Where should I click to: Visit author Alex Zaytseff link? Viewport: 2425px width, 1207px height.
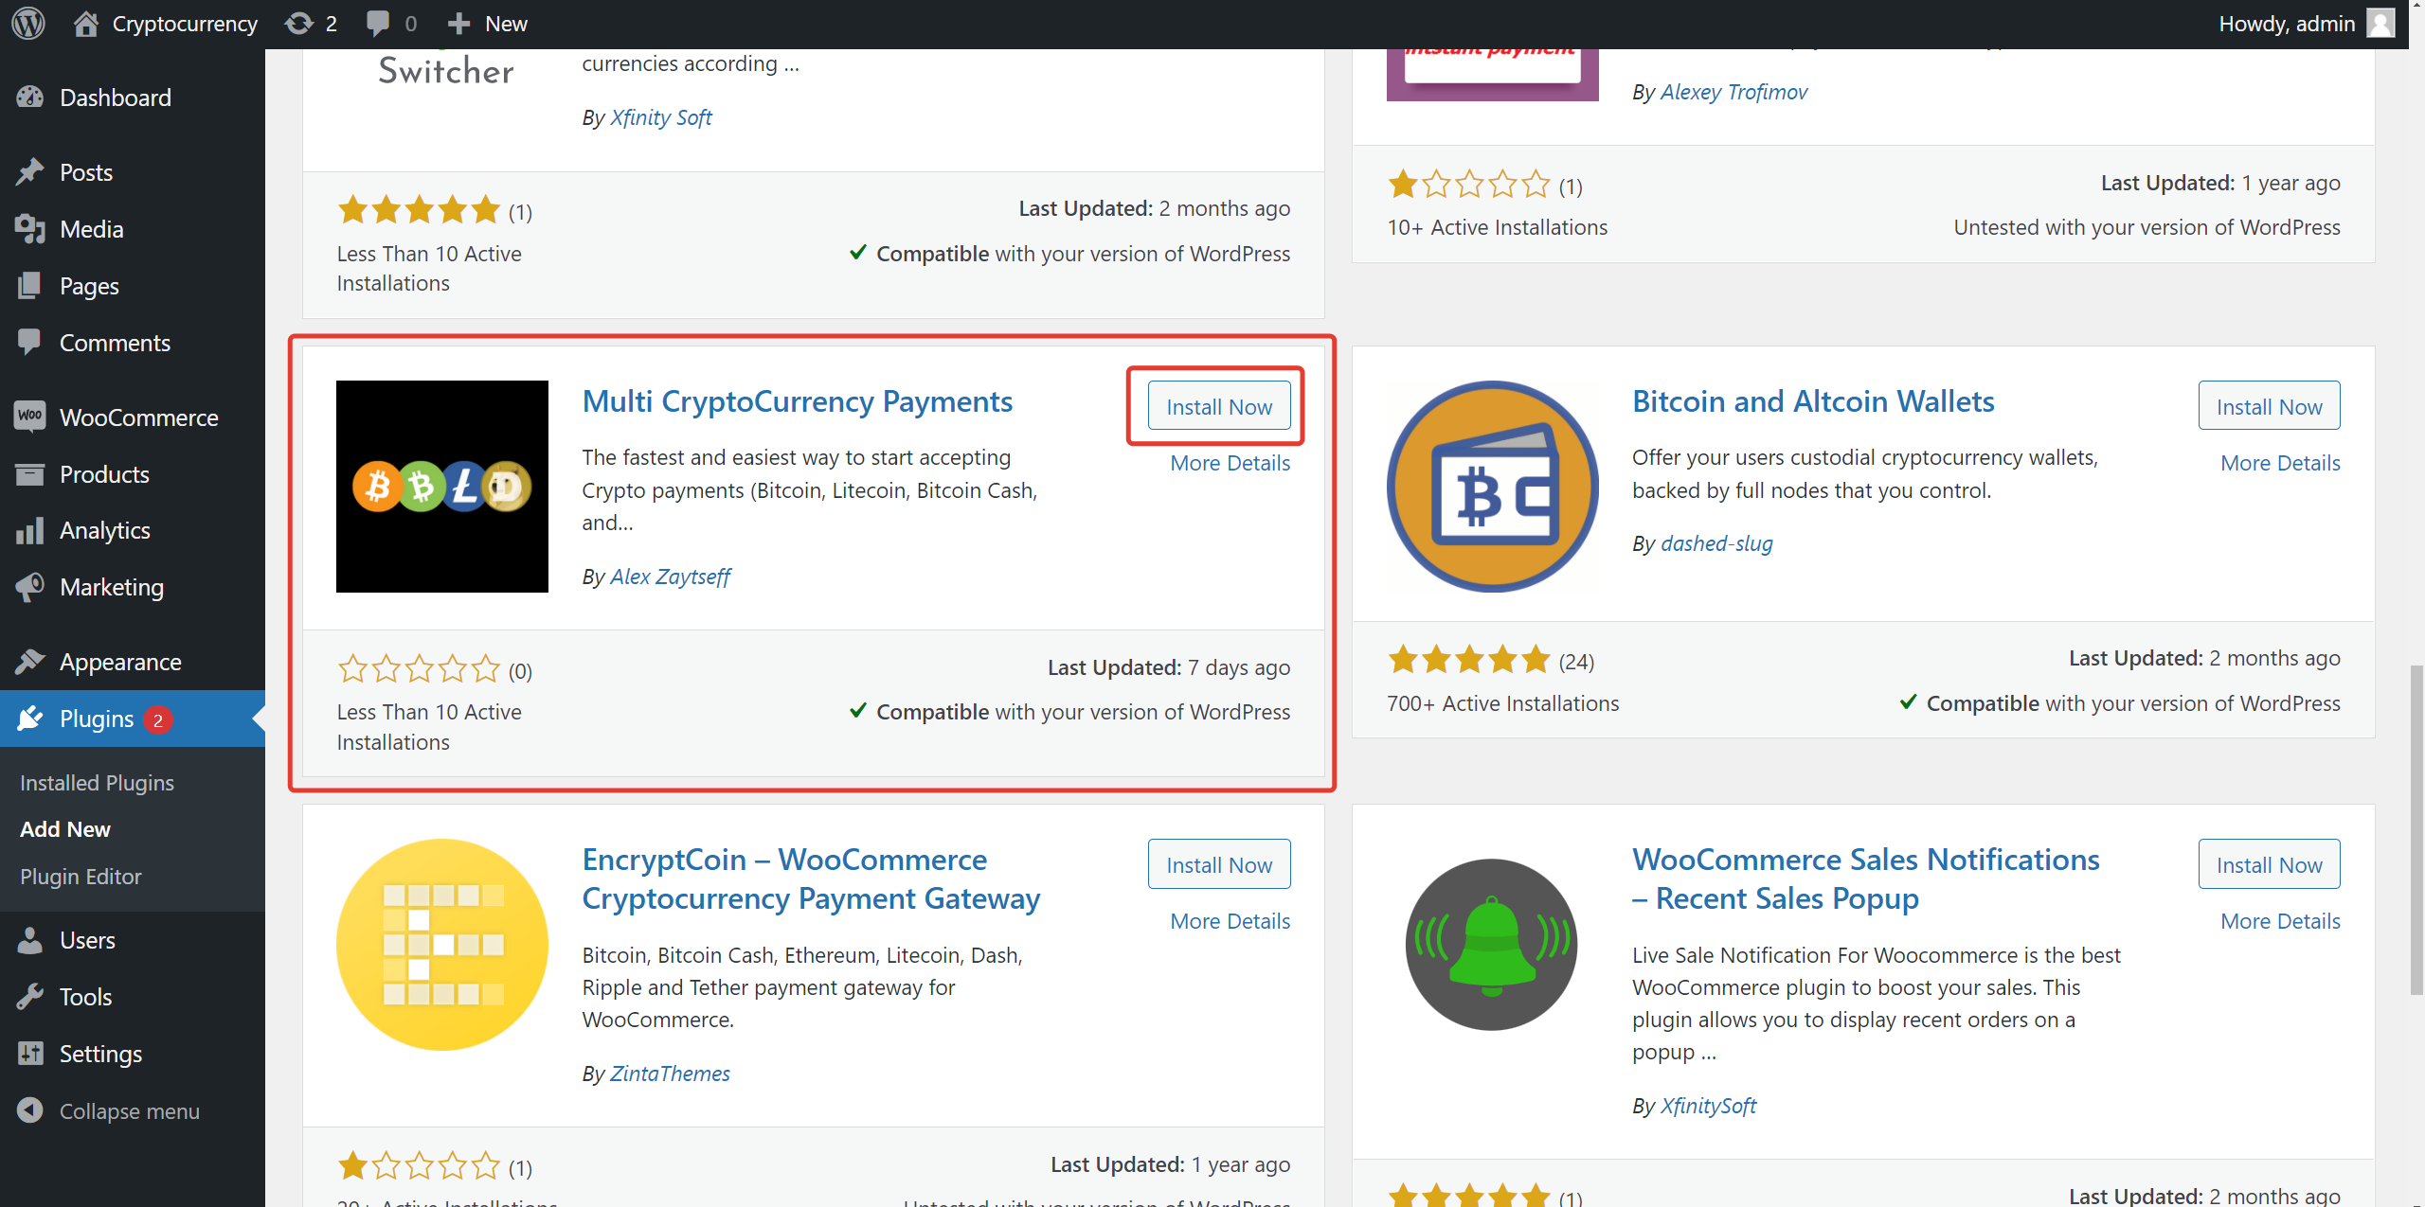(671, 577)
